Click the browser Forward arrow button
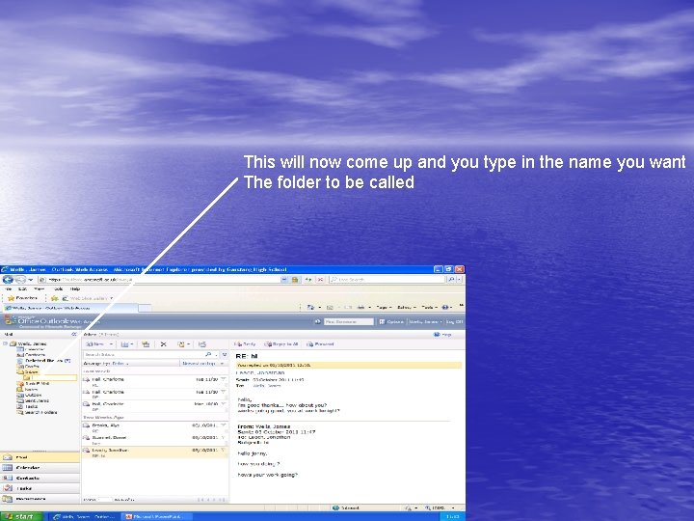 (x=20, y=280)
